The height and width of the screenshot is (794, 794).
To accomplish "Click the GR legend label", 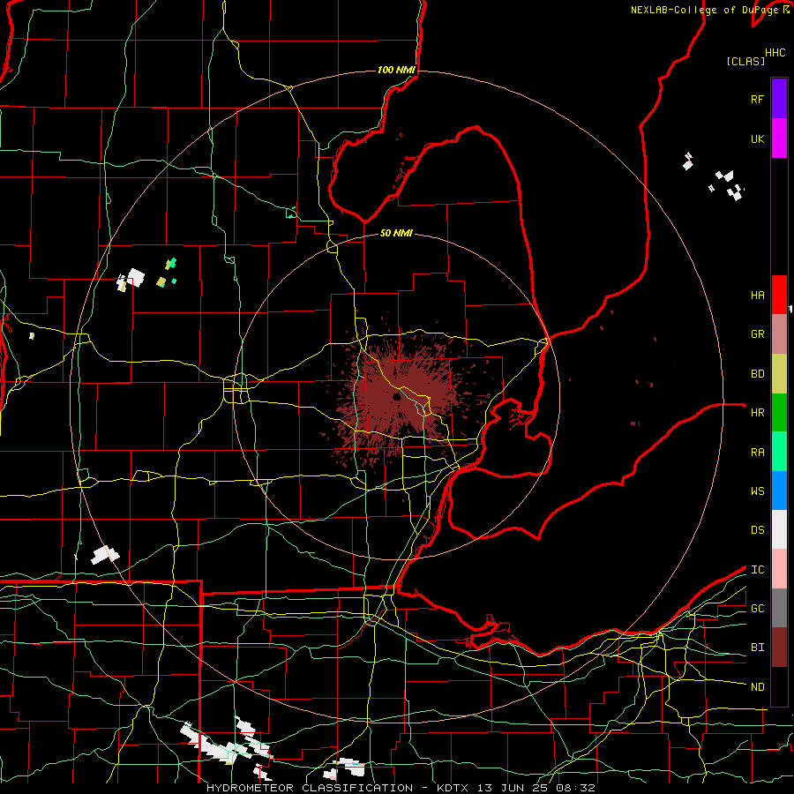I will [x=757, y=334].
